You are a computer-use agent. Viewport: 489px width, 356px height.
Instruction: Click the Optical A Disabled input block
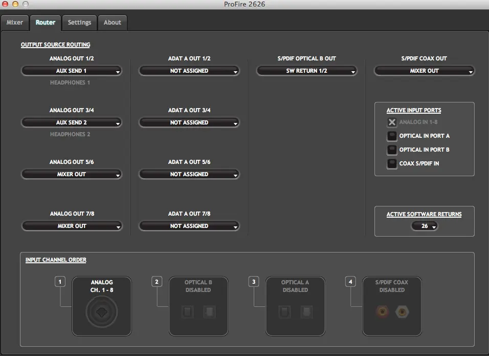click(295, 306)
